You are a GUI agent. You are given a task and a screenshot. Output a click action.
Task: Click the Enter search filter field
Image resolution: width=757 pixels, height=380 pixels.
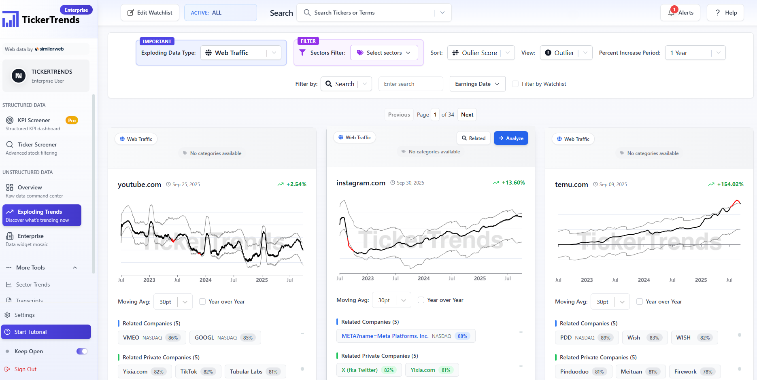(x=410, y=84)
